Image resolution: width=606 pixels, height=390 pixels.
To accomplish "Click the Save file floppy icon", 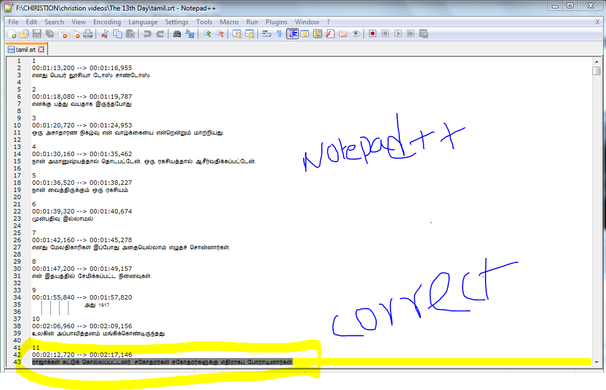I will click(x=37, y=34).
